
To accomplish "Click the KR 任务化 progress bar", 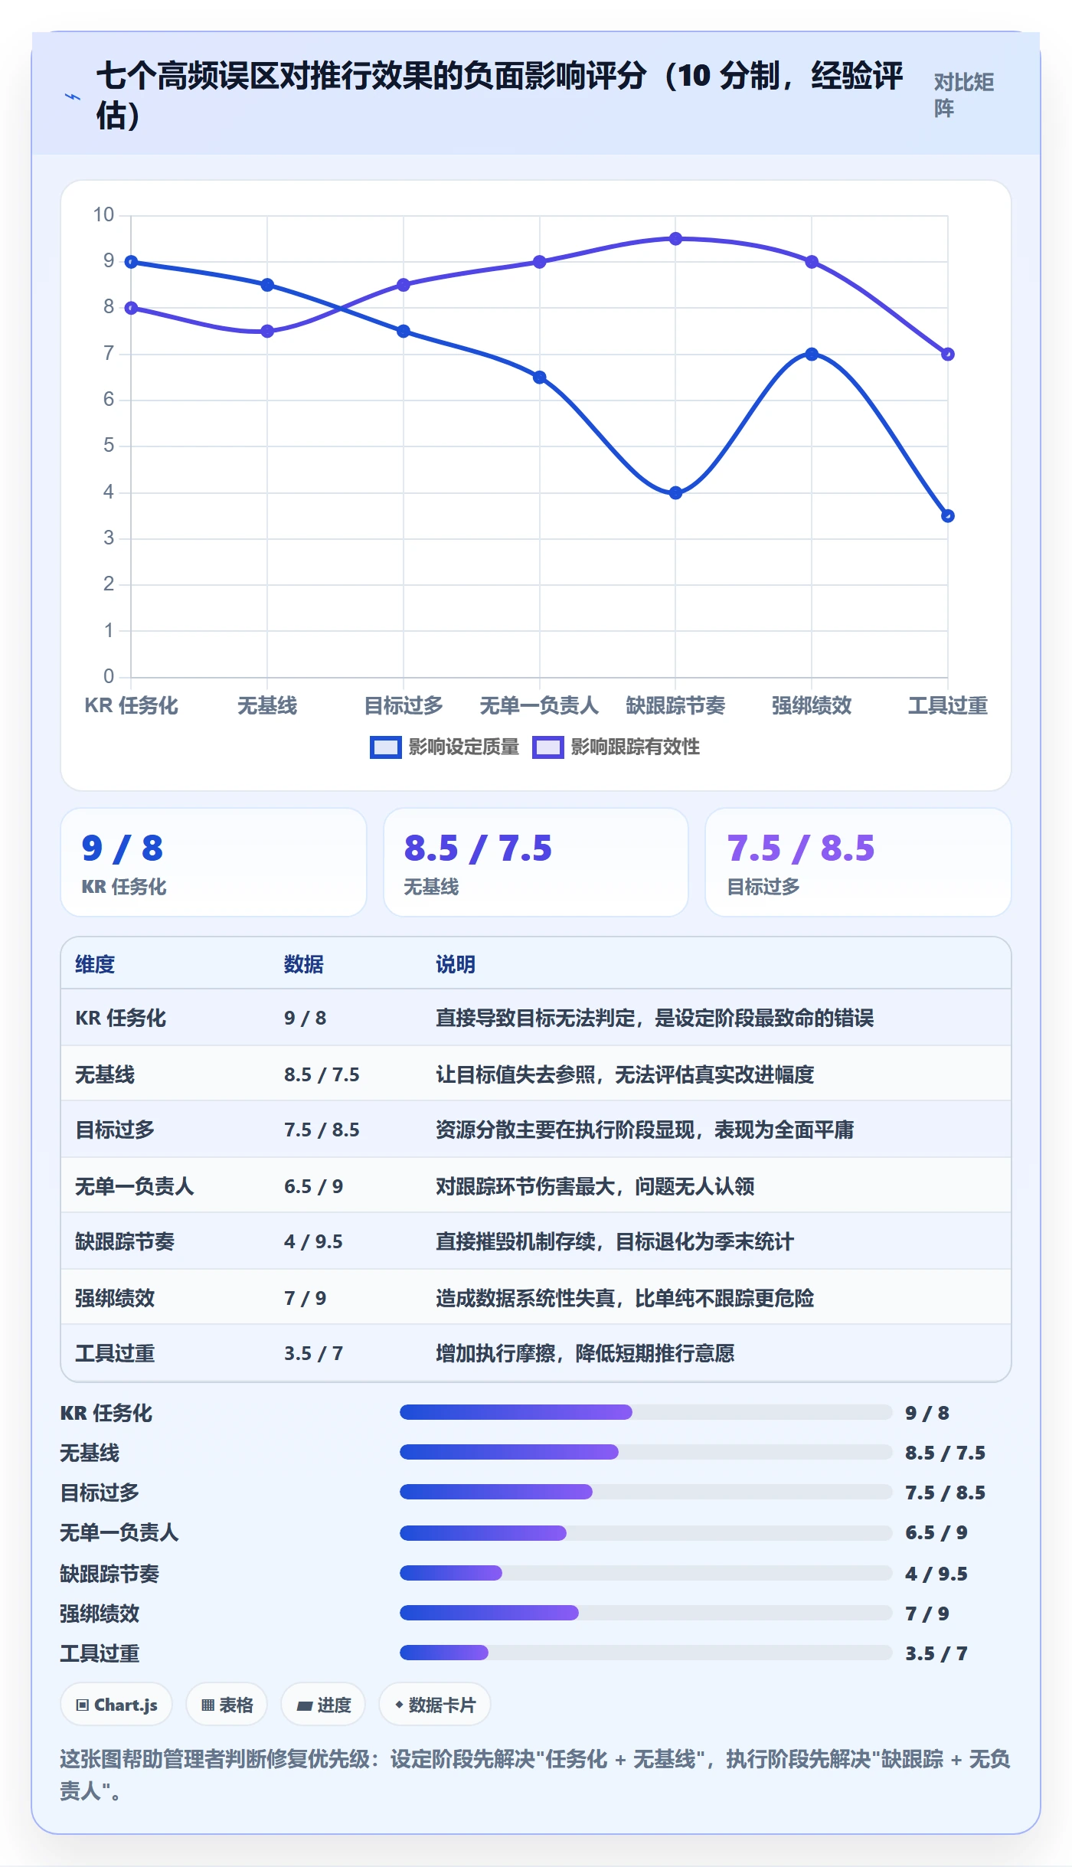I will (646, 1412).
